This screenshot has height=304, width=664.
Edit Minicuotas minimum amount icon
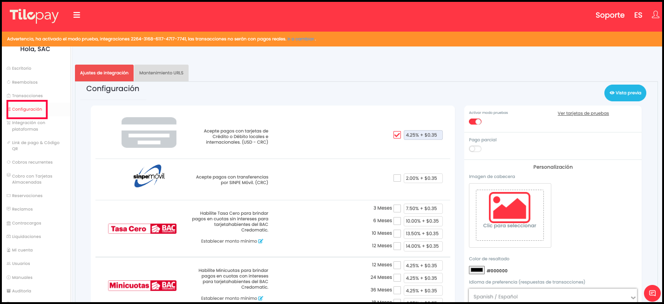point(261,298)
